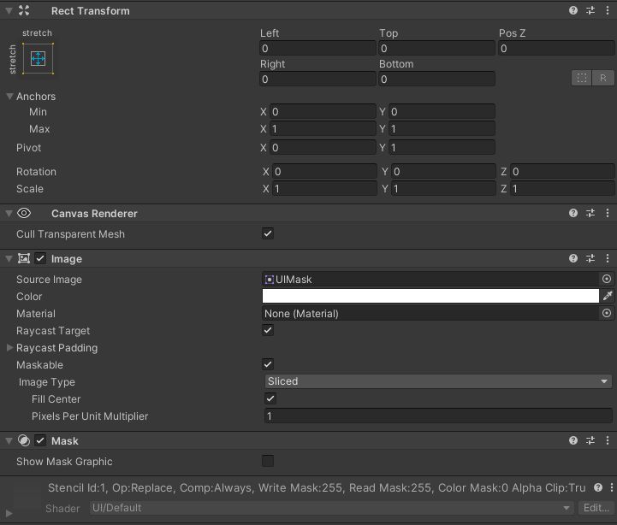
Task: Open Rect Transform help reference icon
Action: point(573,10)
